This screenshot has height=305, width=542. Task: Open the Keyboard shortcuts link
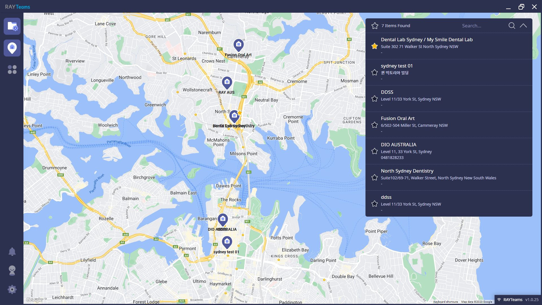click(446, 302)
